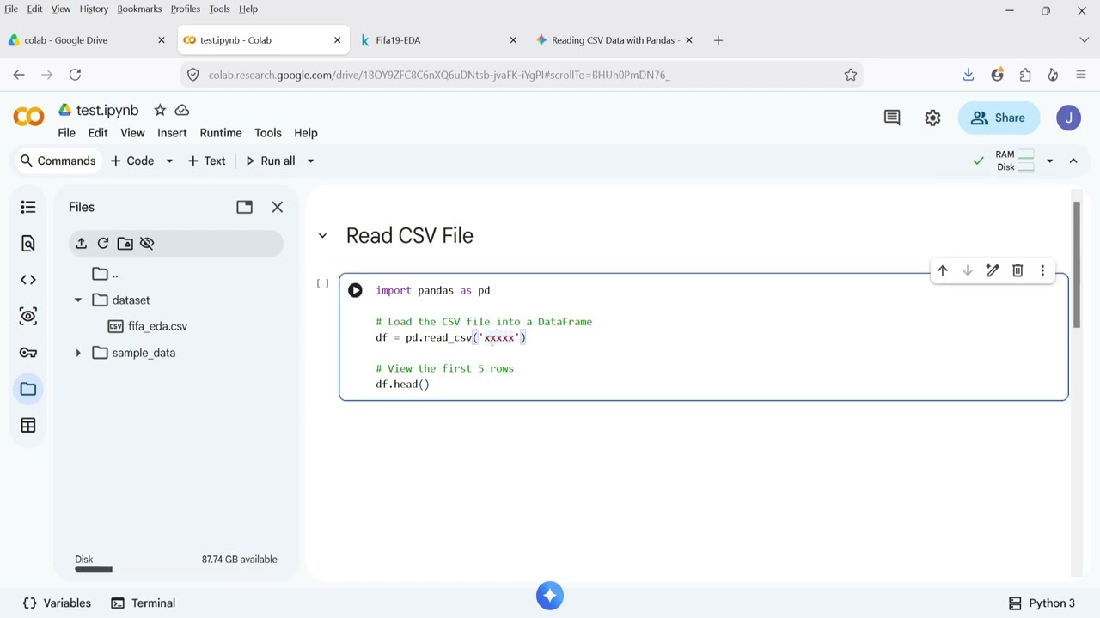
Task: Open Code button dropdown arrow
Action: point(169,161)
